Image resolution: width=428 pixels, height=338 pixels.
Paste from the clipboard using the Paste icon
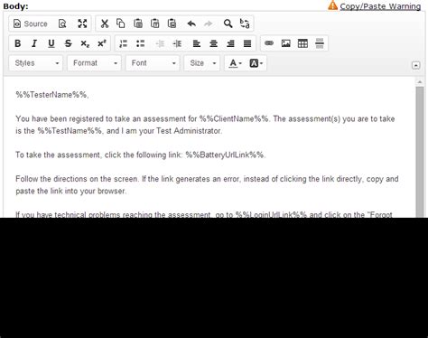[x=138, y=23]
